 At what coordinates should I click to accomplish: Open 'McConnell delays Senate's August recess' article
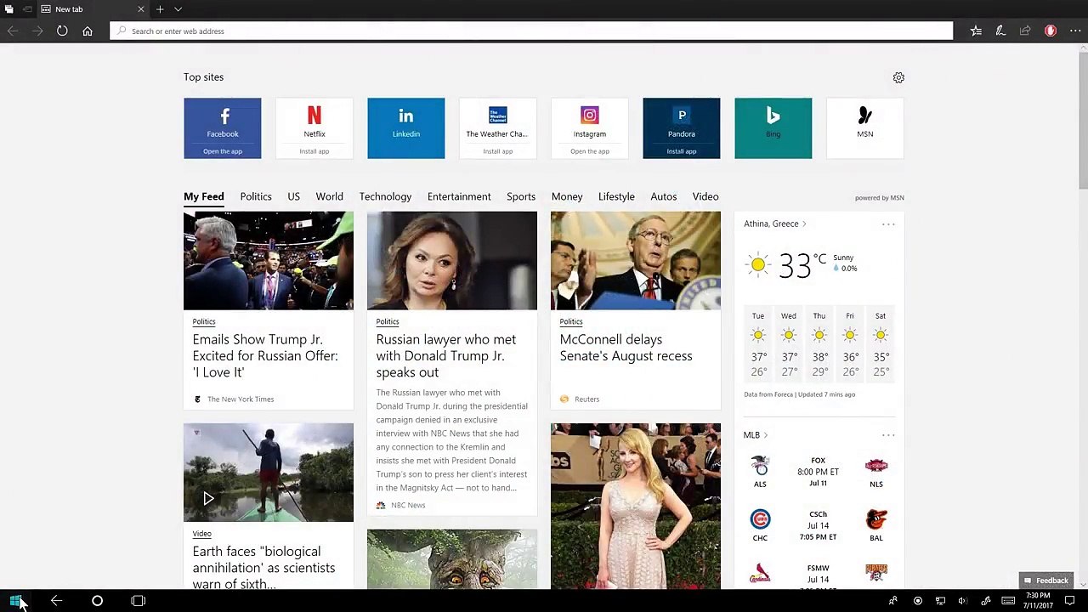tap(626, 348)
